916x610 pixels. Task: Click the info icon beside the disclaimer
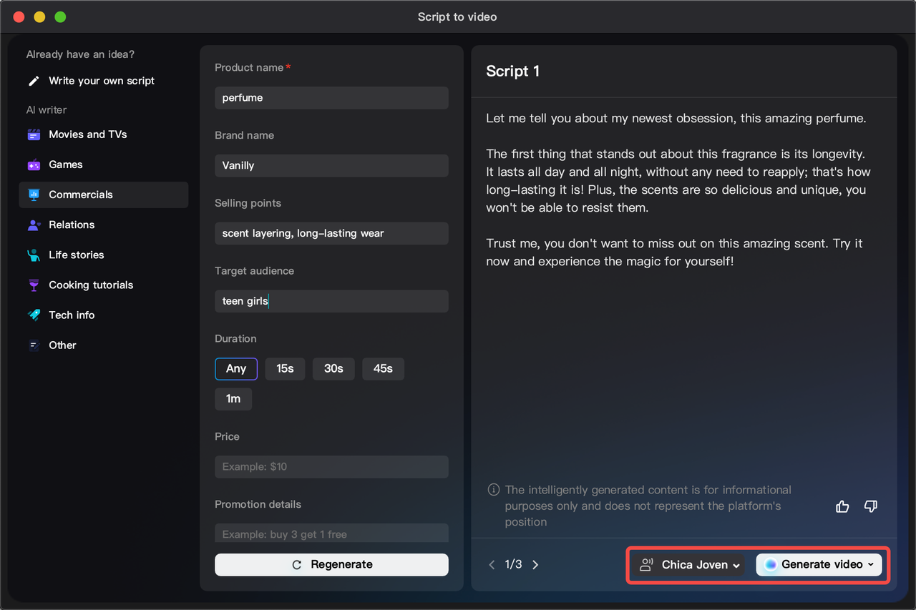(x=494, y=490)
